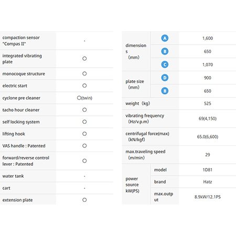Image resolution: width=236 pixels, height=236 pixels.
Task: Click the B badge under plate size
Action: pos(165,91)
